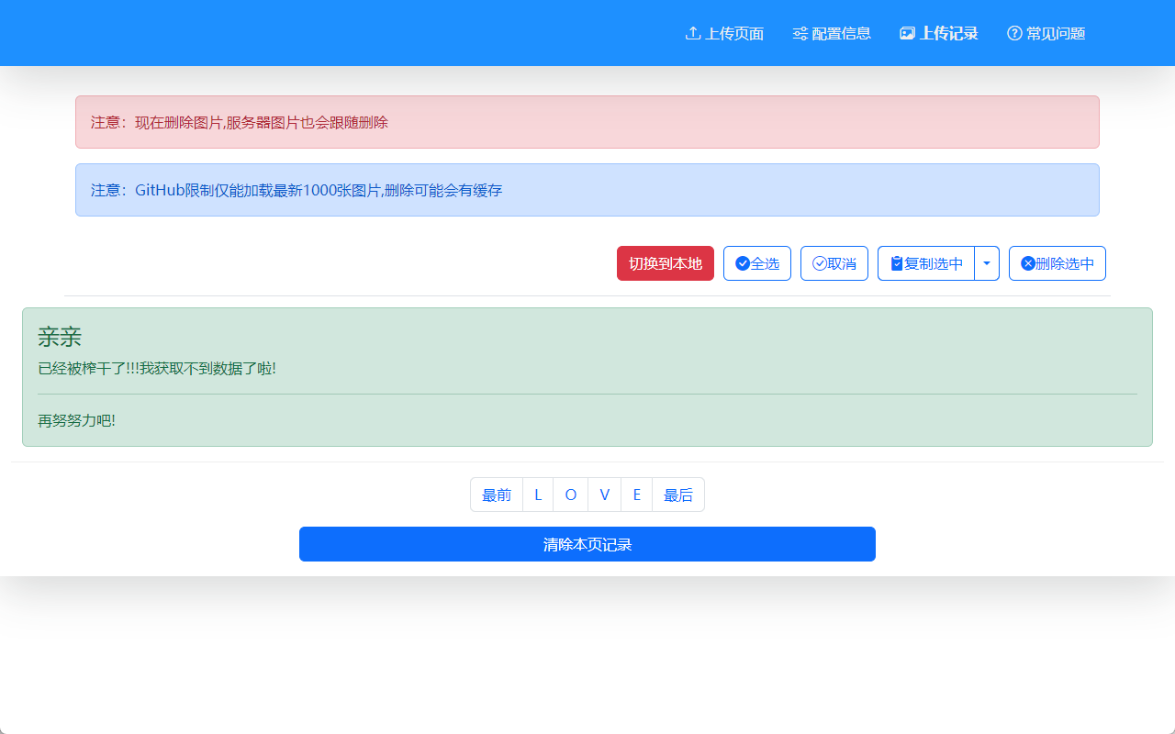Screen dimensions: 1175x734
Task: Select pagination item V
Action: (604, 495)
